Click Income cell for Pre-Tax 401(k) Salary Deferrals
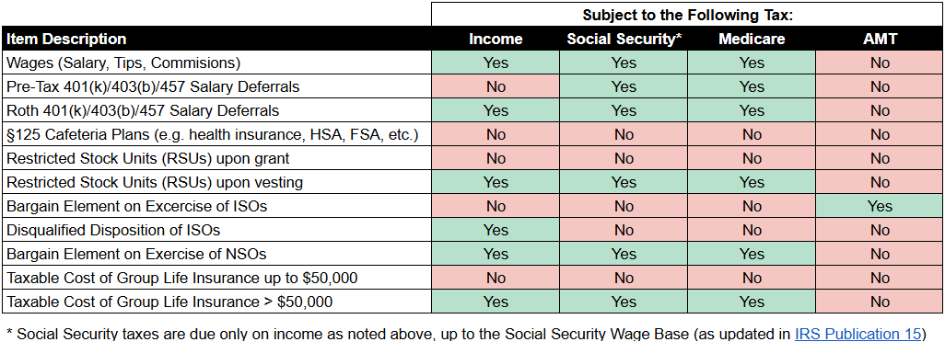 tap(496, 86)
